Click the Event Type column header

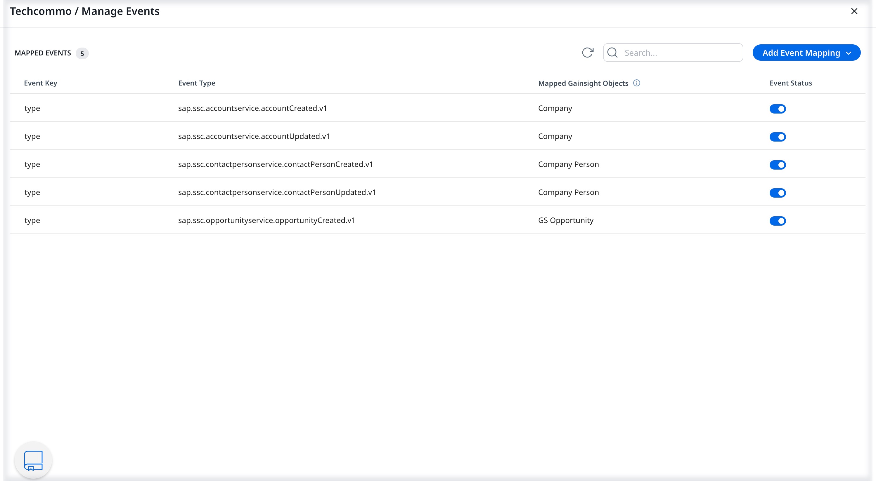point(197,83)
